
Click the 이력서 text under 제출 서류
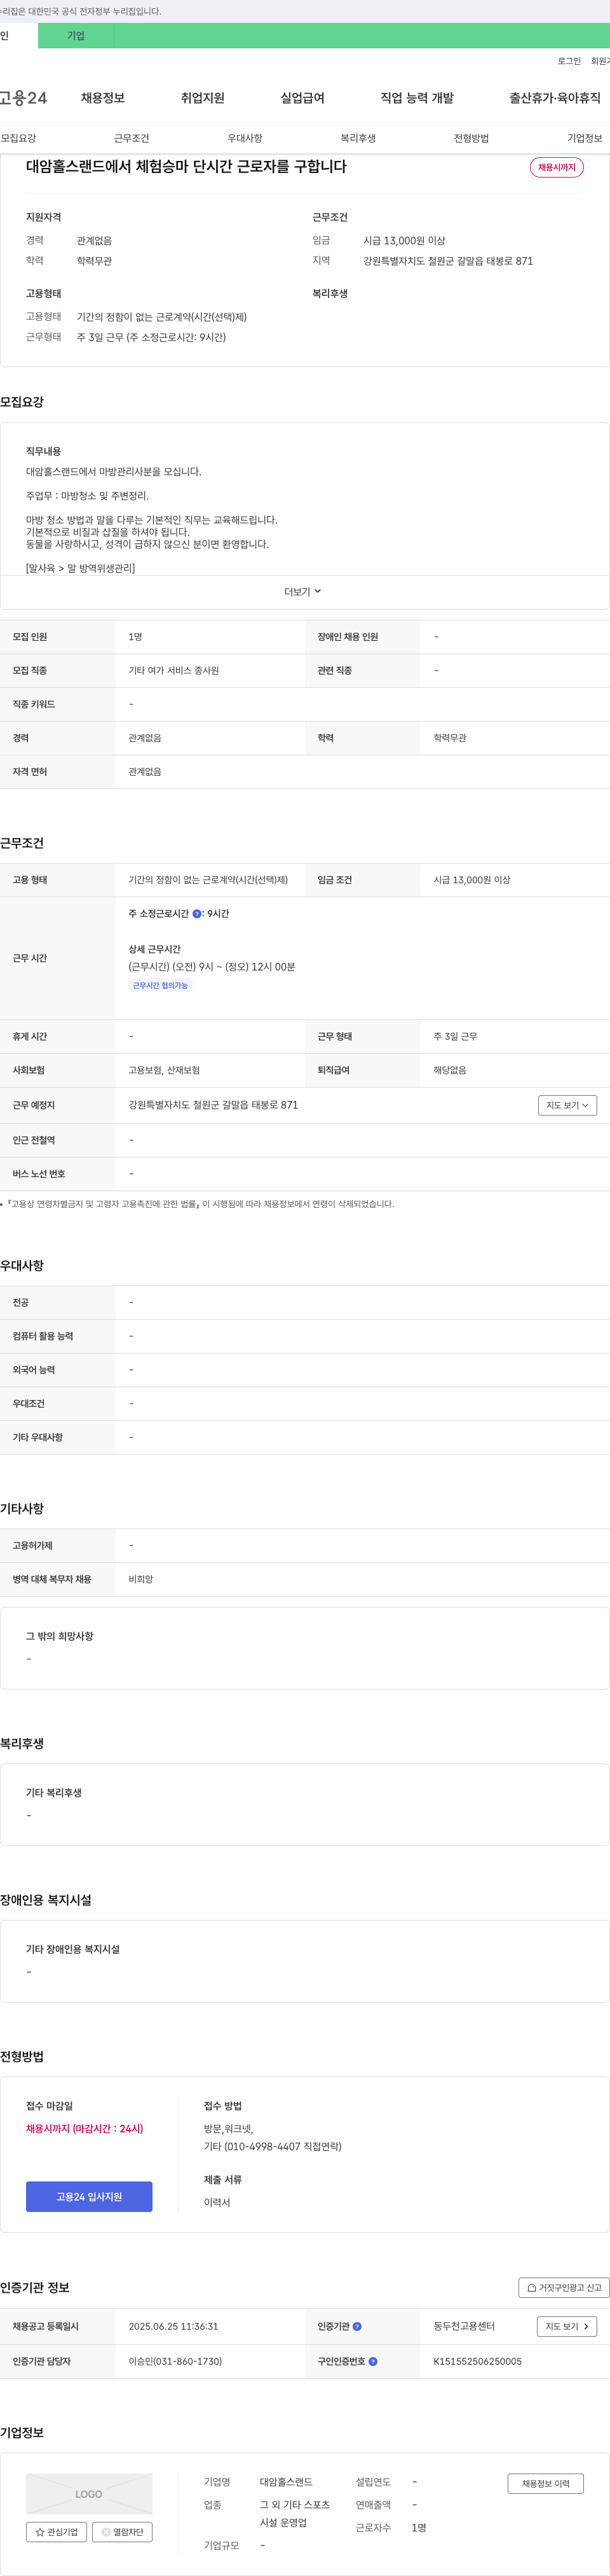click(217, 2202)
